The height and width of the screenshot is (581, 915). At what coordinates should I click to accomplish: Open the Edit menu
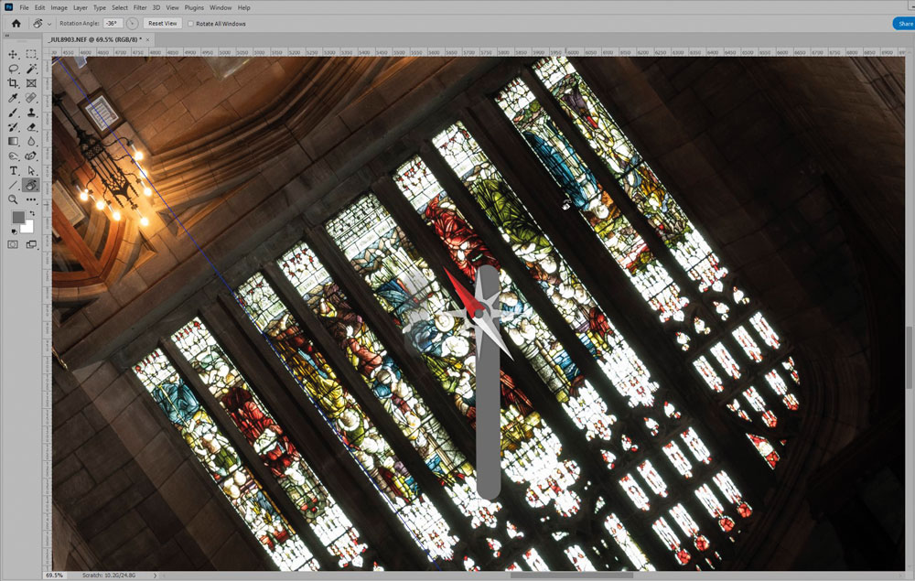click(39, 7)
